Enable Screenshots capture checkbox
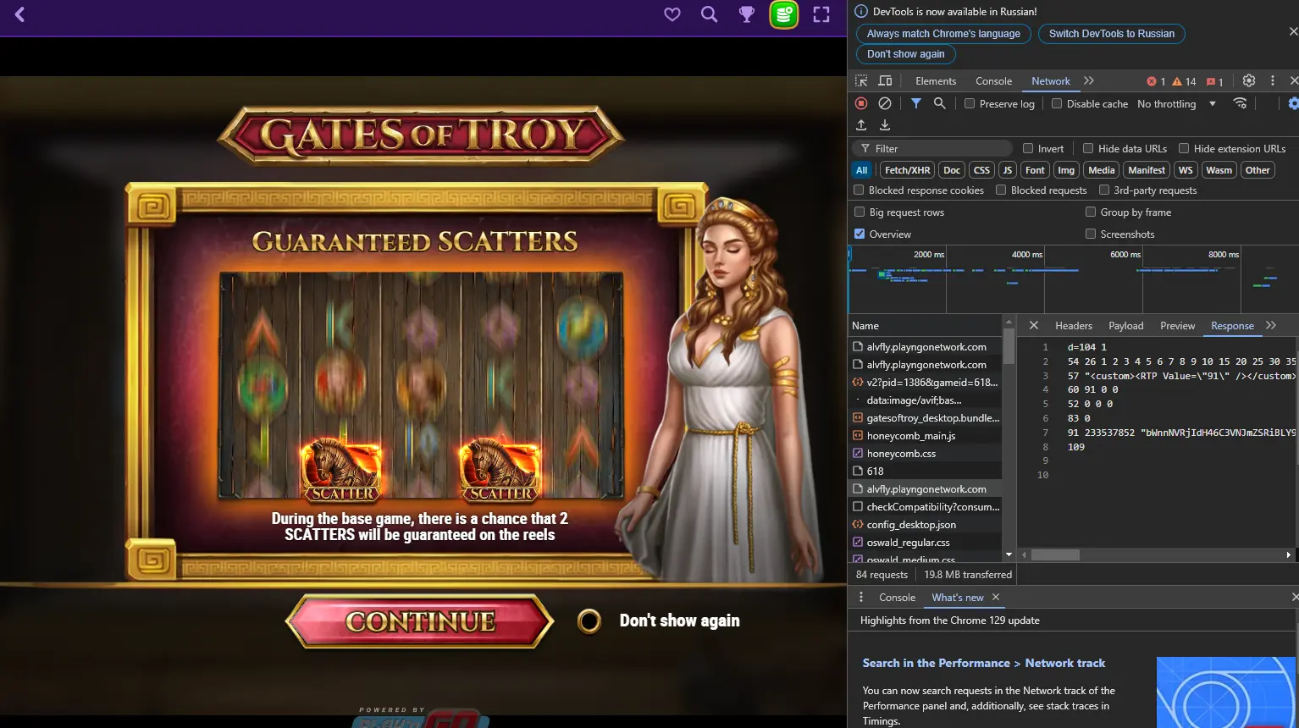The width and height of the screenshot is (1299, 728). pos(1091,234)
